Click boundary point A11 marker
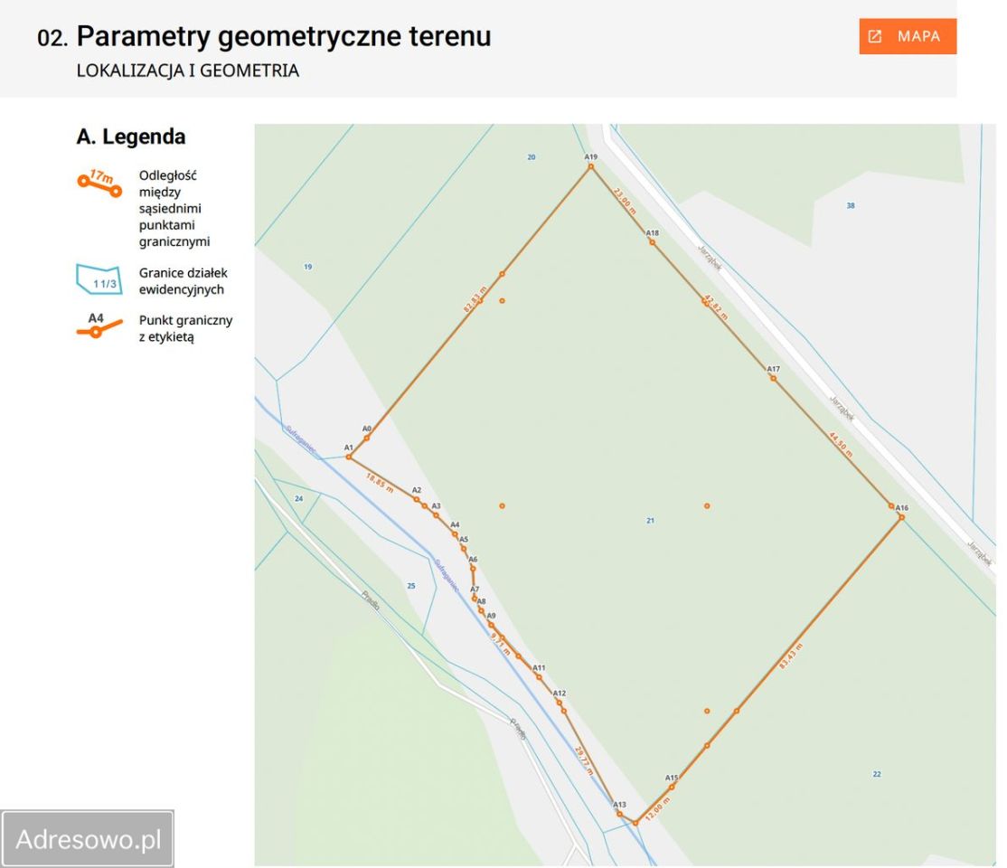The width and height of the screenshot is (1007, 868). [539, 677]
